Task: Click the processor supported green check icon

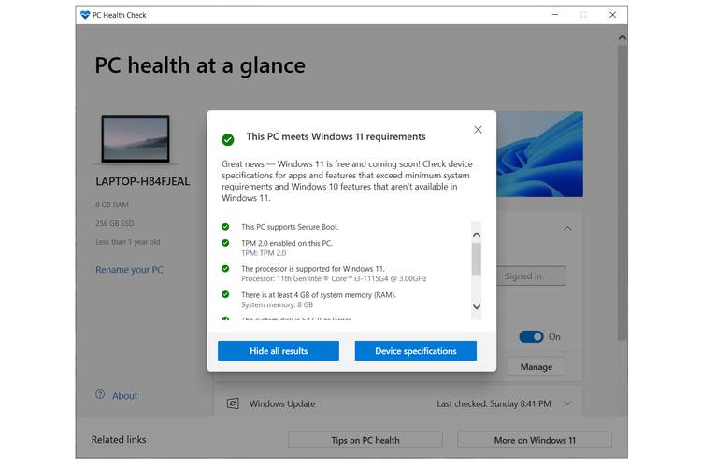Action: (225, 269)
